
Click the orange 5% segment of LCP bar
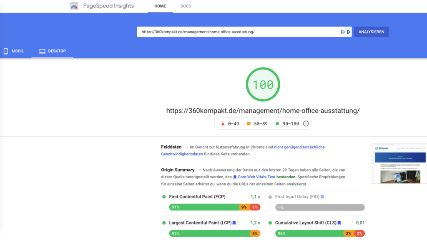pos(255,233)
